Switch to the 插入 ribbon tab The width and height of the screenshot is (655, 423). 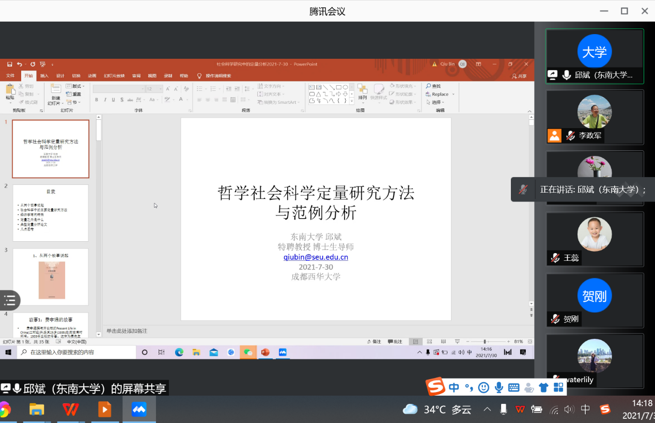44,76
